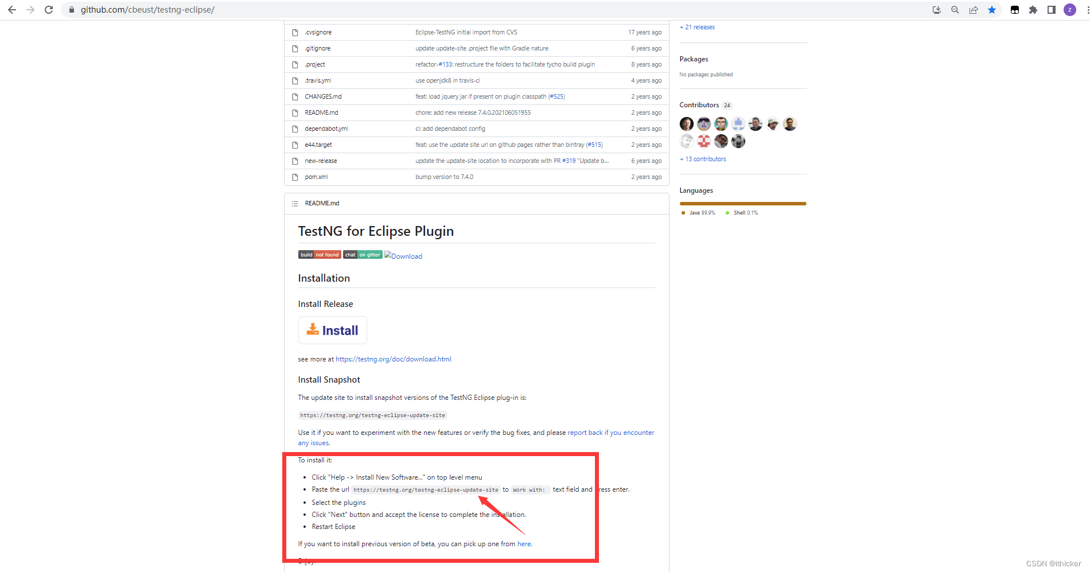Open commit 'ci: add dependabot config'
Image resolution: width=1090 pixels, height=572 pixels.
pyautogui.click(x=450, y=129)
